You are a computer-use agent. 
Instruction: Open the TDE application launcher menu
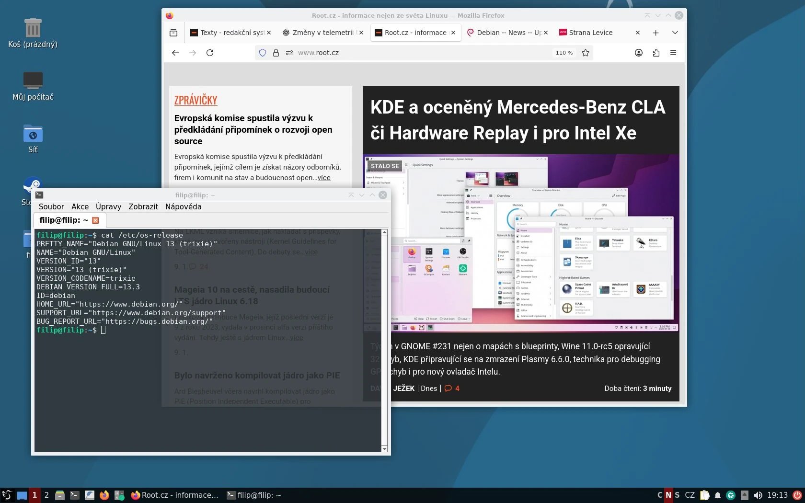tap(7, 495)
